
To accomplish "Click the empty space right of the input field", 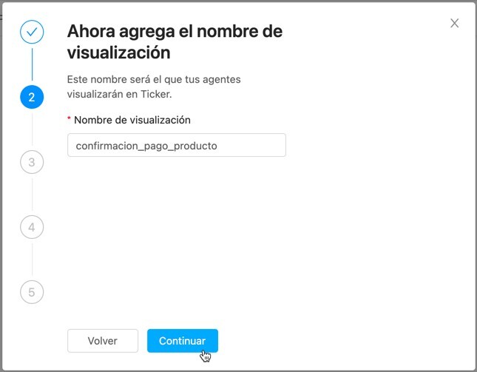I will [x=370, y=145].
